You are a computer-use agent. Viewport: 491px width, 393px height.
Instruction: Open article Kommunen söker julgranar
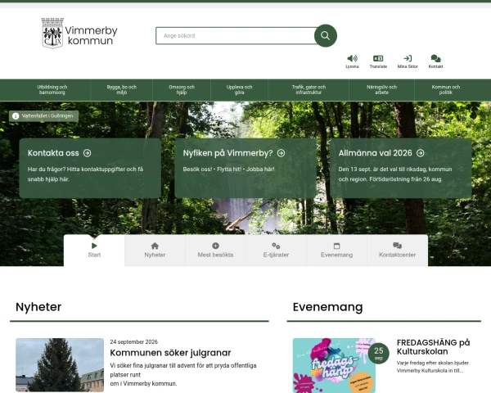click(170, 353)
